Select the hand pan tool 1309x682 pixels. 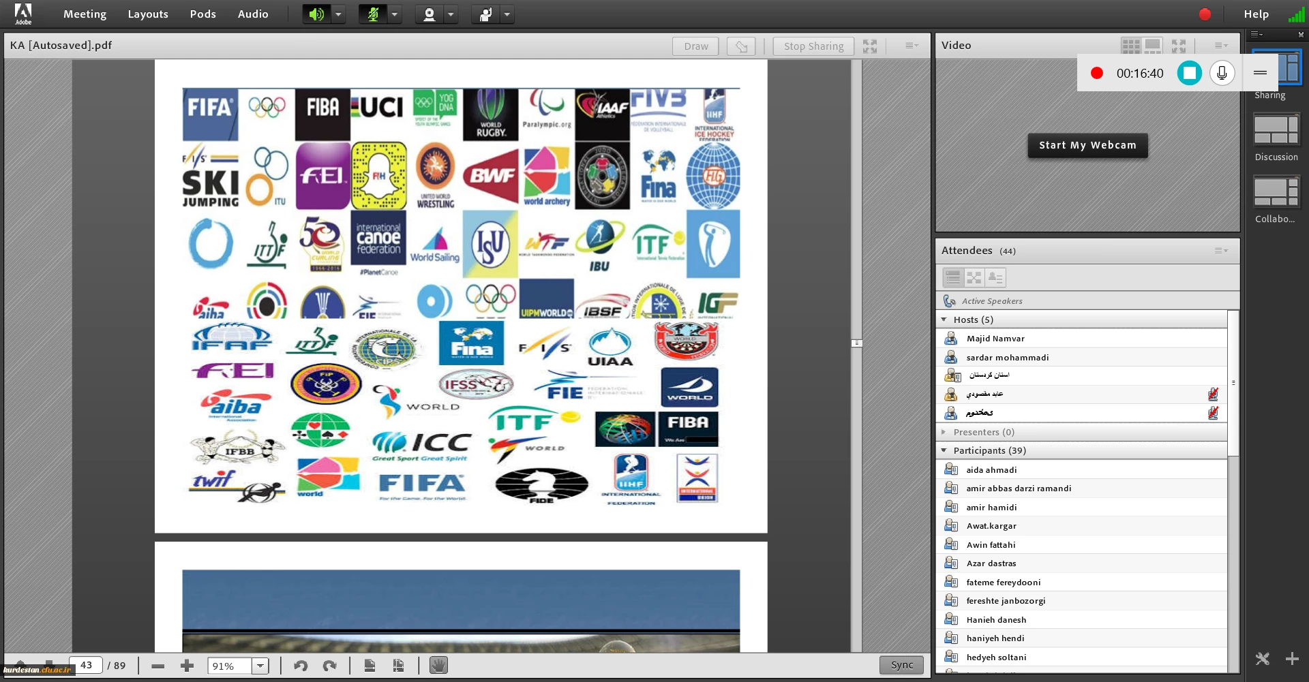[x=438, y=666]
